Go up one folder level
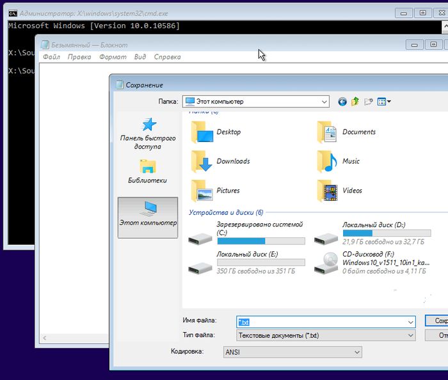Viewport: 448px width, 380px height. 355,102
